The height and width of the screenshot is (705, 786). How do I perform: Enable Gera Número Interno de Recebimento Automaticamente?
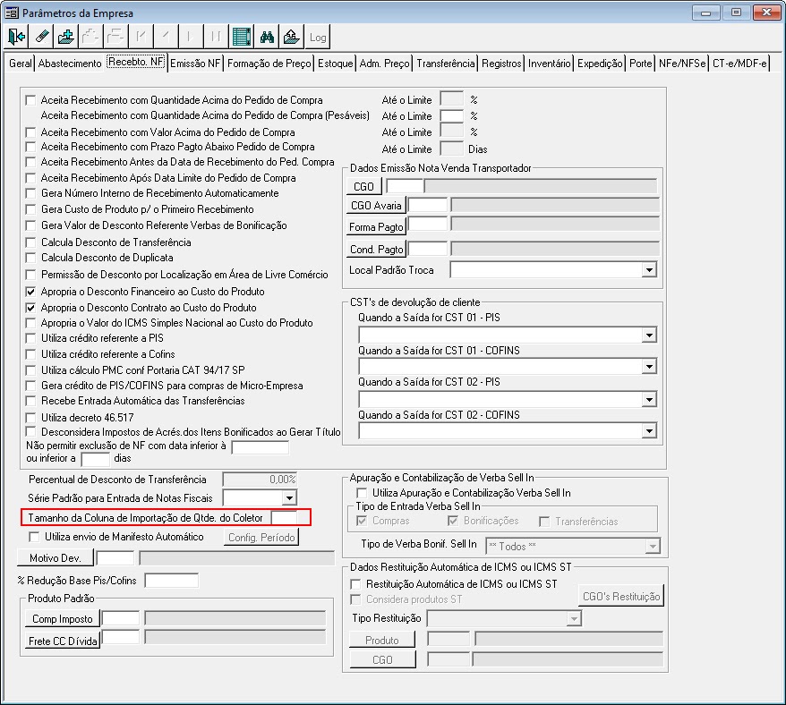[x=31, y=193]
